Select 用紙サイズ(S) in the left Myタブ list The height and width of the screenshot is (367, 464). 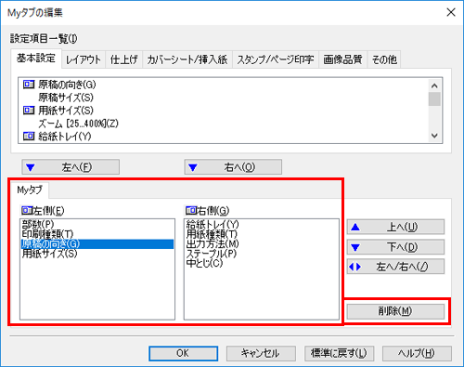coord(97,254)
